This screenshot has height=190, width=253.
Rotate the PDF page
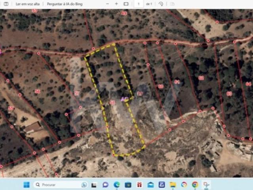tap(161, 4)
